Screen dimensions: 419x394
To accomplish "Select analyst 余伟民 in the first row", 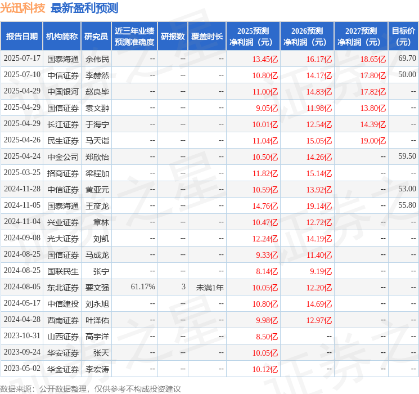I will click(97, 59).
